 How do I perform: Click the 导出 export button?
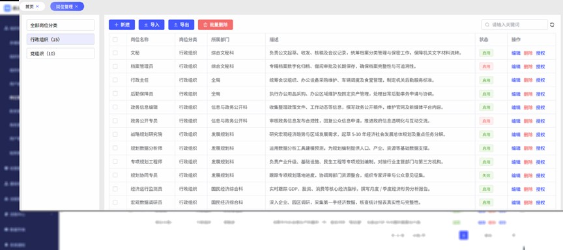click(181, 25)
